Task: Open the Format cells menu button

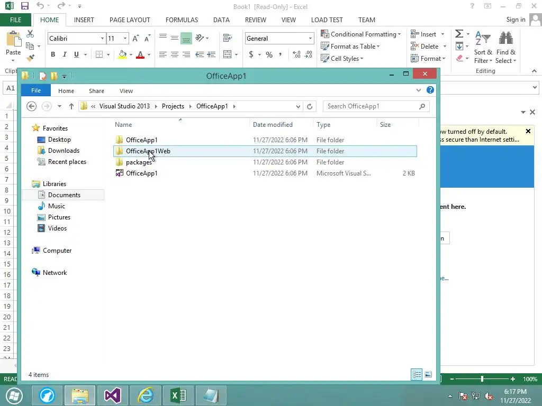Action: tap(428, 58)
